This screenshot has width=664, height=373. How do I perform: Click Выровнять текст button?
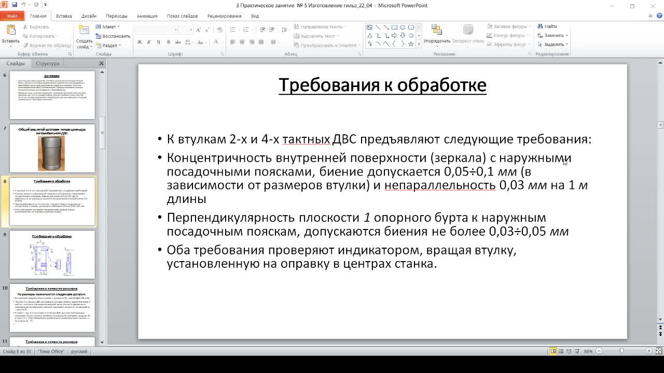click(x=317, y=36)
